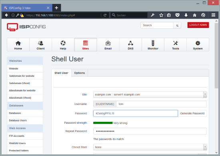Open the browser hamburger menu
Viewport: 220px width, 156px height.
214,15
